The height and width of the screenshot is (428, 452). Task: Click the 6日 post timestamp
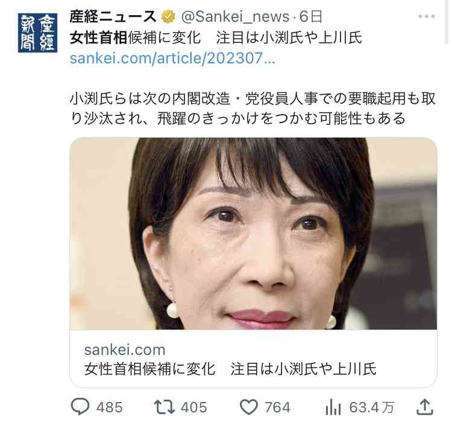pos(310,17)
